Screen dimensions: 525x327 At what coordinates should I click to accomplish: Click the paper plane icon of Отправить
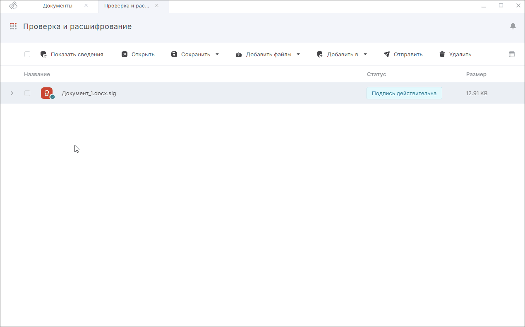click(x=387, y=54)
